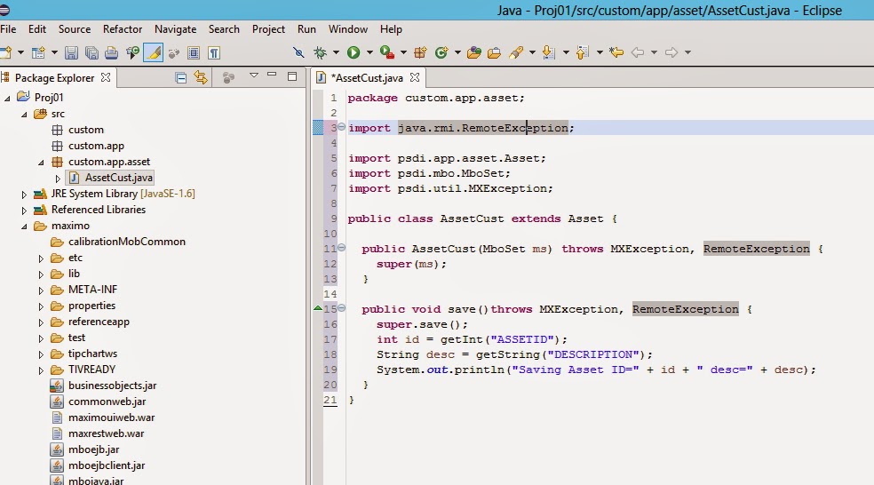
Task: Open the Refactor menu
Action: 123,29
